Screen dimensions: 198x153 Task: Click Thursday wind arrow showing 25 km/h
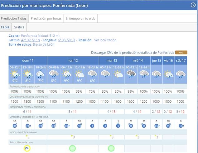pos(157,126)
